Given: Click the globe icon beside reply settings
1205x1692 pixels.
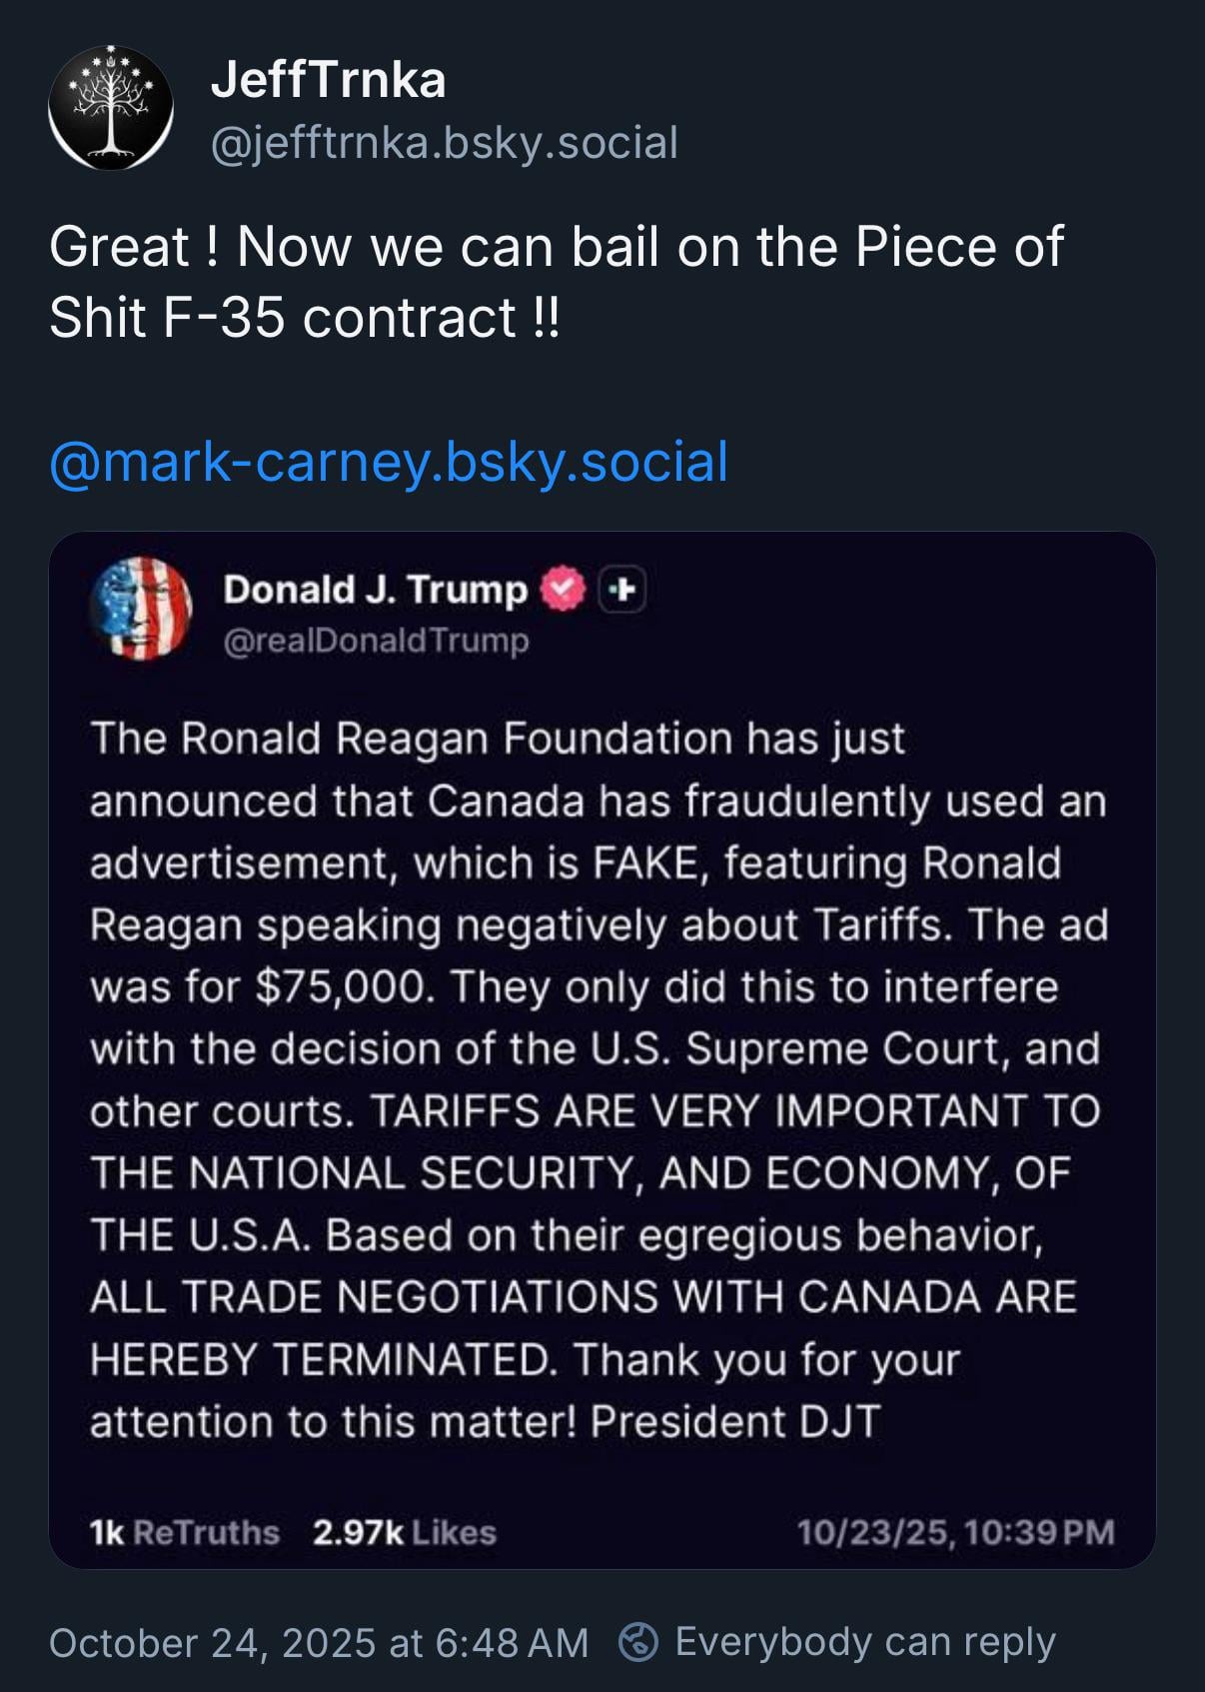Looking at the screenshot, I should coord(638,1642).
